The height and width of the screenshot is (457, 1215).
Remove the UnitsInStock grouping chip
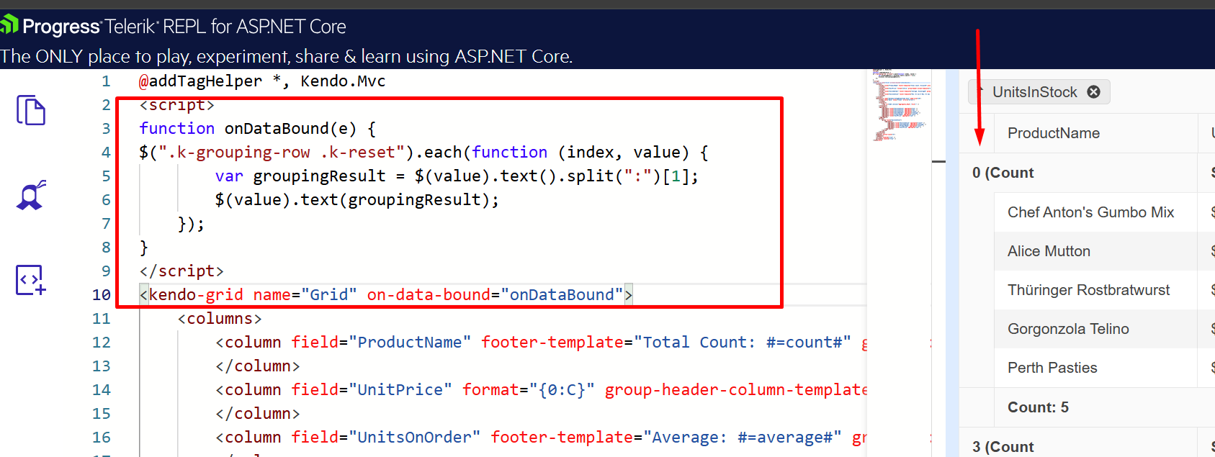point(1093,91)
